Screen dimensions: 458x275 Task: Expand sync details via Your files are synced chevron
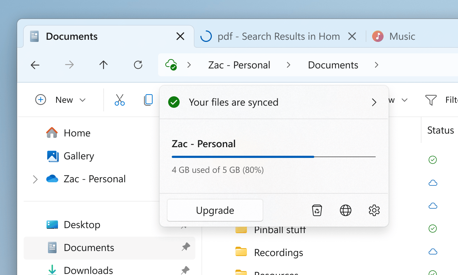pos(374,102)
